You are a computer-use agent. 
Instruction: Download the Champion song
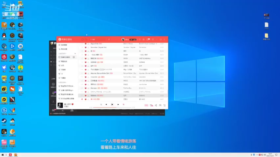click(88, 88)
